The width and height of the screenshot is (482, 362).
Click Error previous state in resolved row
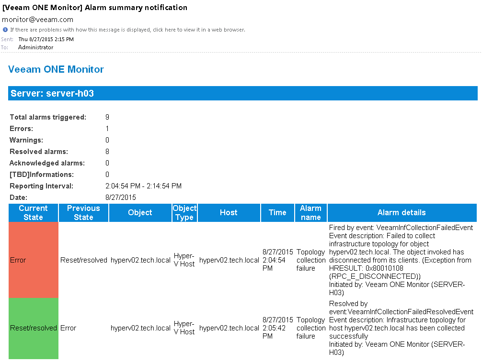pos(68,328)
